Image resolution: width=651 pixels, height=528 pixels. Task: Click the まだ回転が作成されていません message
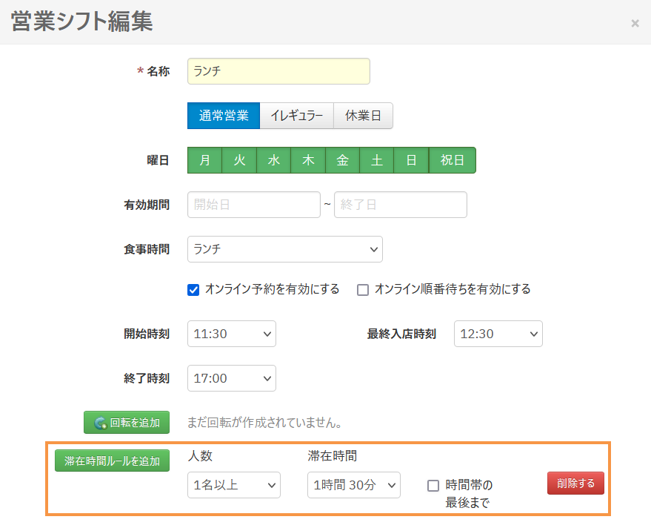coord(264,423)
